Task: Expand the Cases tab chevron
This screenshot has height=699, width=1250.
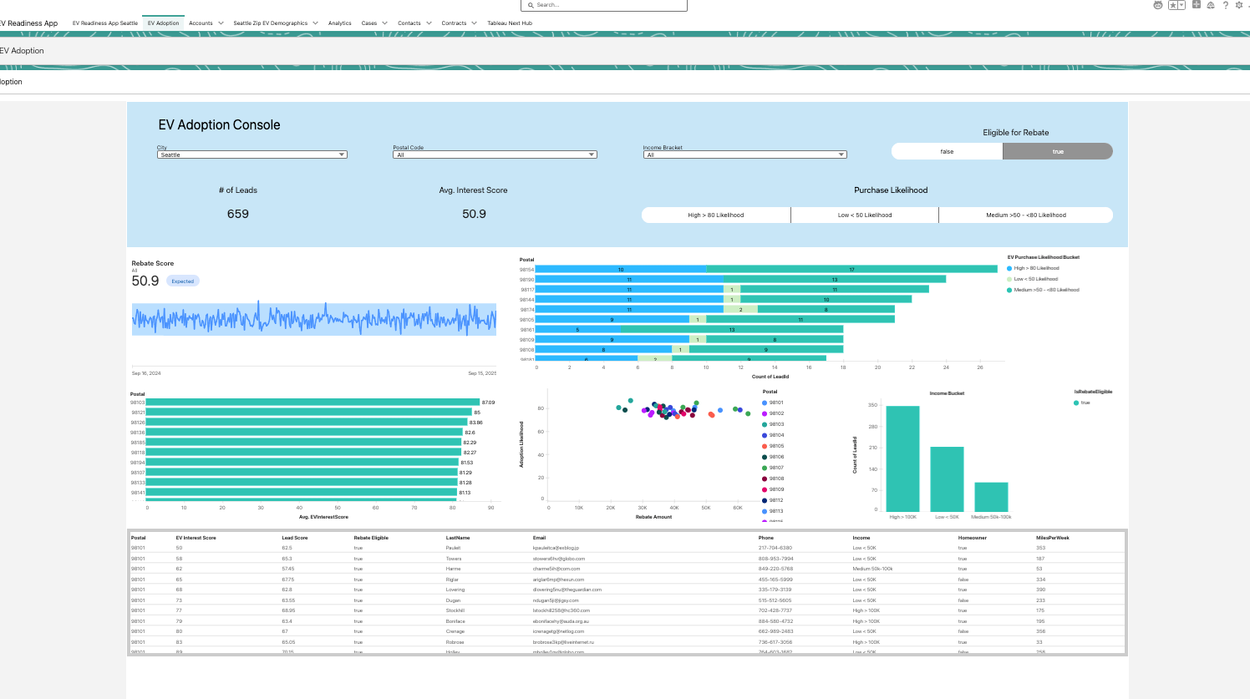Action: [x=384, y=23]
